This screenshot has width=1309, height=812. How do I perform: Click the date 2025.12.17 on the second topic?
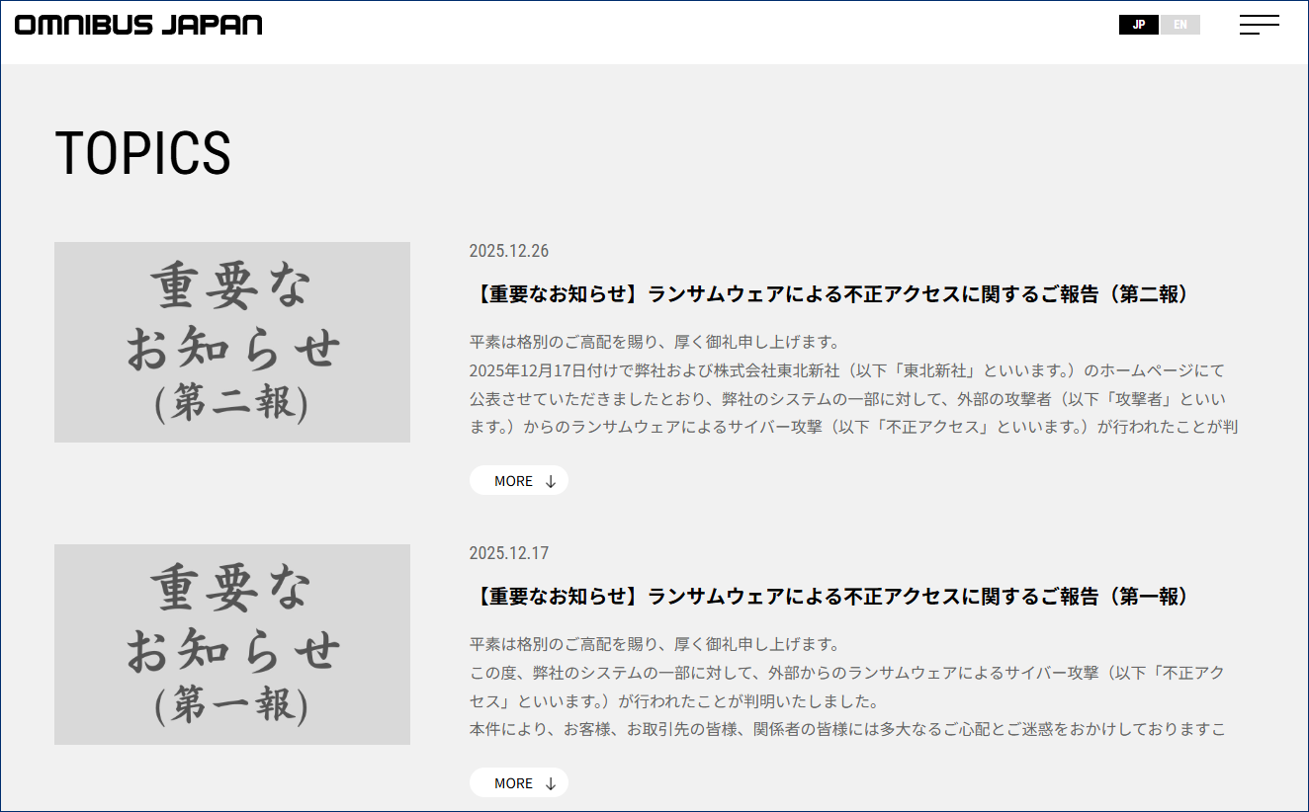[x=509, y=553]
